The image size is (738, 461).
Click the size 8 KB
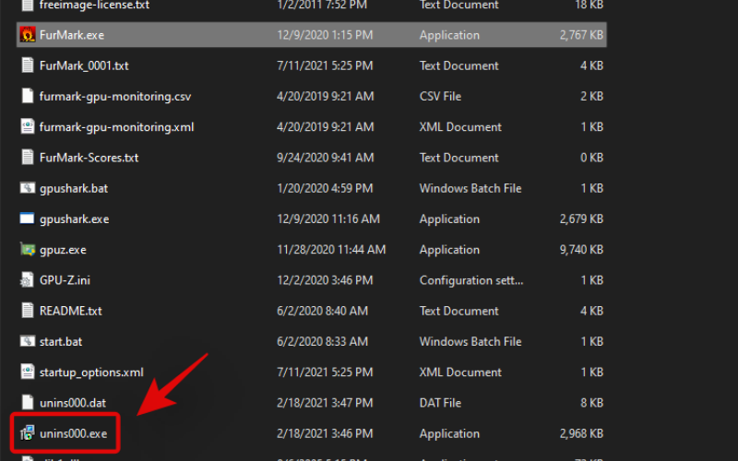pyautogui.click(x=591, y=403)
